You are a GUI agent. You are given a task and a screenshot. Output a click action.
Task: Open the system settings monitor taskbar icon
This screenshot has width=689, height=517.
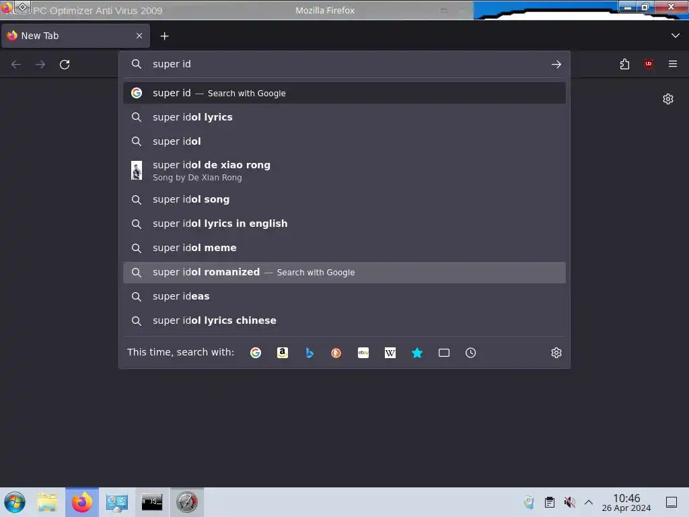click(117, 502)
